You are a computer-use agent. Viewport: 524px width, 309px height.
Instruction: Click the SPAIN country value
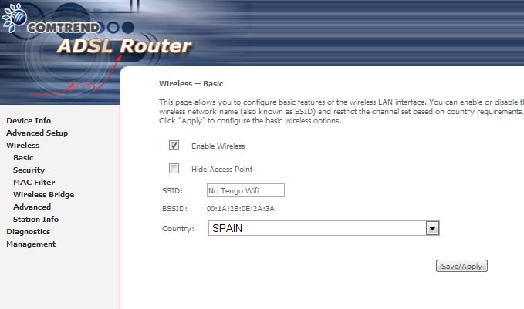(x=227, y=228)
